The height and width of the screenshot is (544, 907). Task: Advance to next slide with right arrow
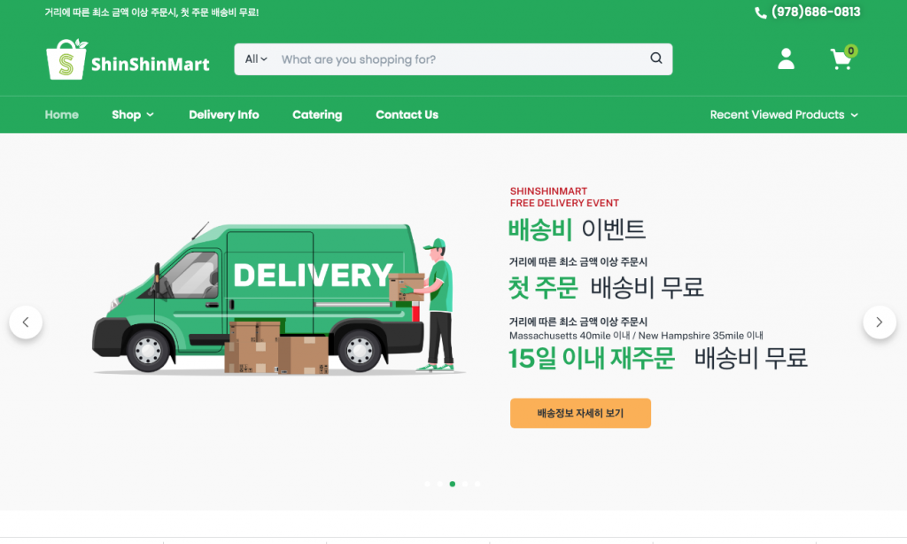(x=880, y=323)
